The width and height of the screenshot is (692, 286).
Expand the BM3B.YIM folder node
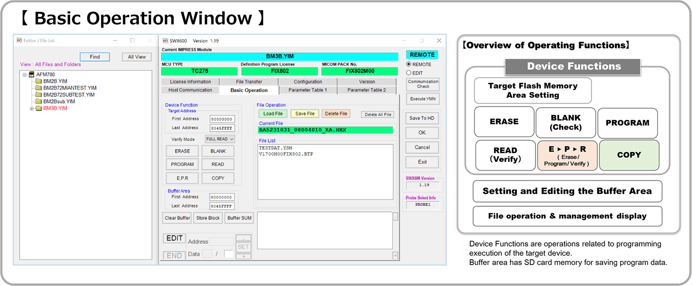[x=31, y=109]
